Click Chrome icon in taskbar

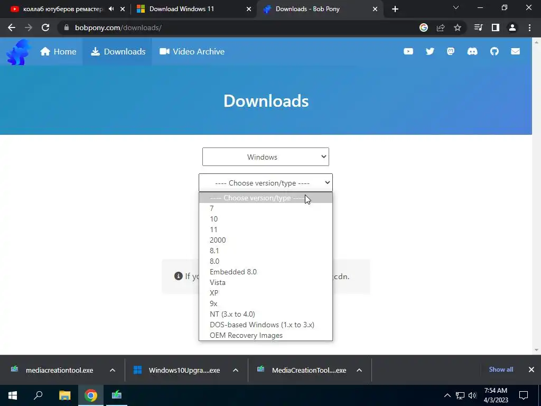[91, 395]
